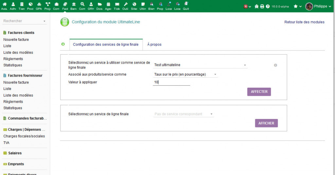This screenshot has width=335, height=175.
Task: Click the 'Valeur à appliquer' input field
Action: pyautogui.click(x=171, y=82)
